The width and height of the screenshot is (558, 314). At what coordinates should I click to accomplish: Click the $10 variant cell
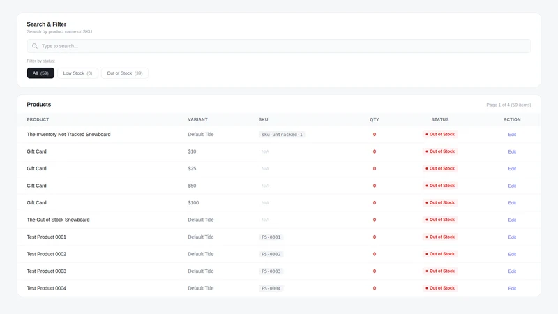click(x=192, y=151)
